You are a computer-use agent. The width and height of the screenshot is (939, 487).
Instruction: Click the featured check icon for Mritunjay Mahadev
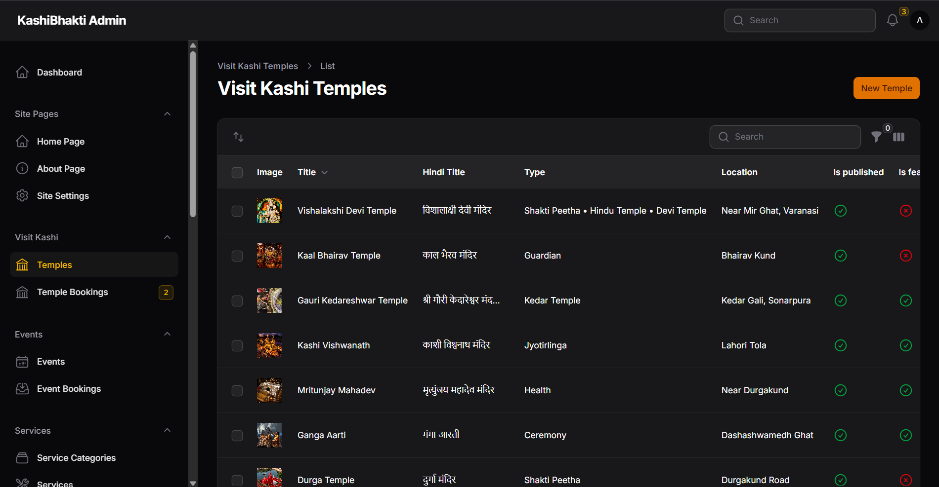[x=906, y=390]
